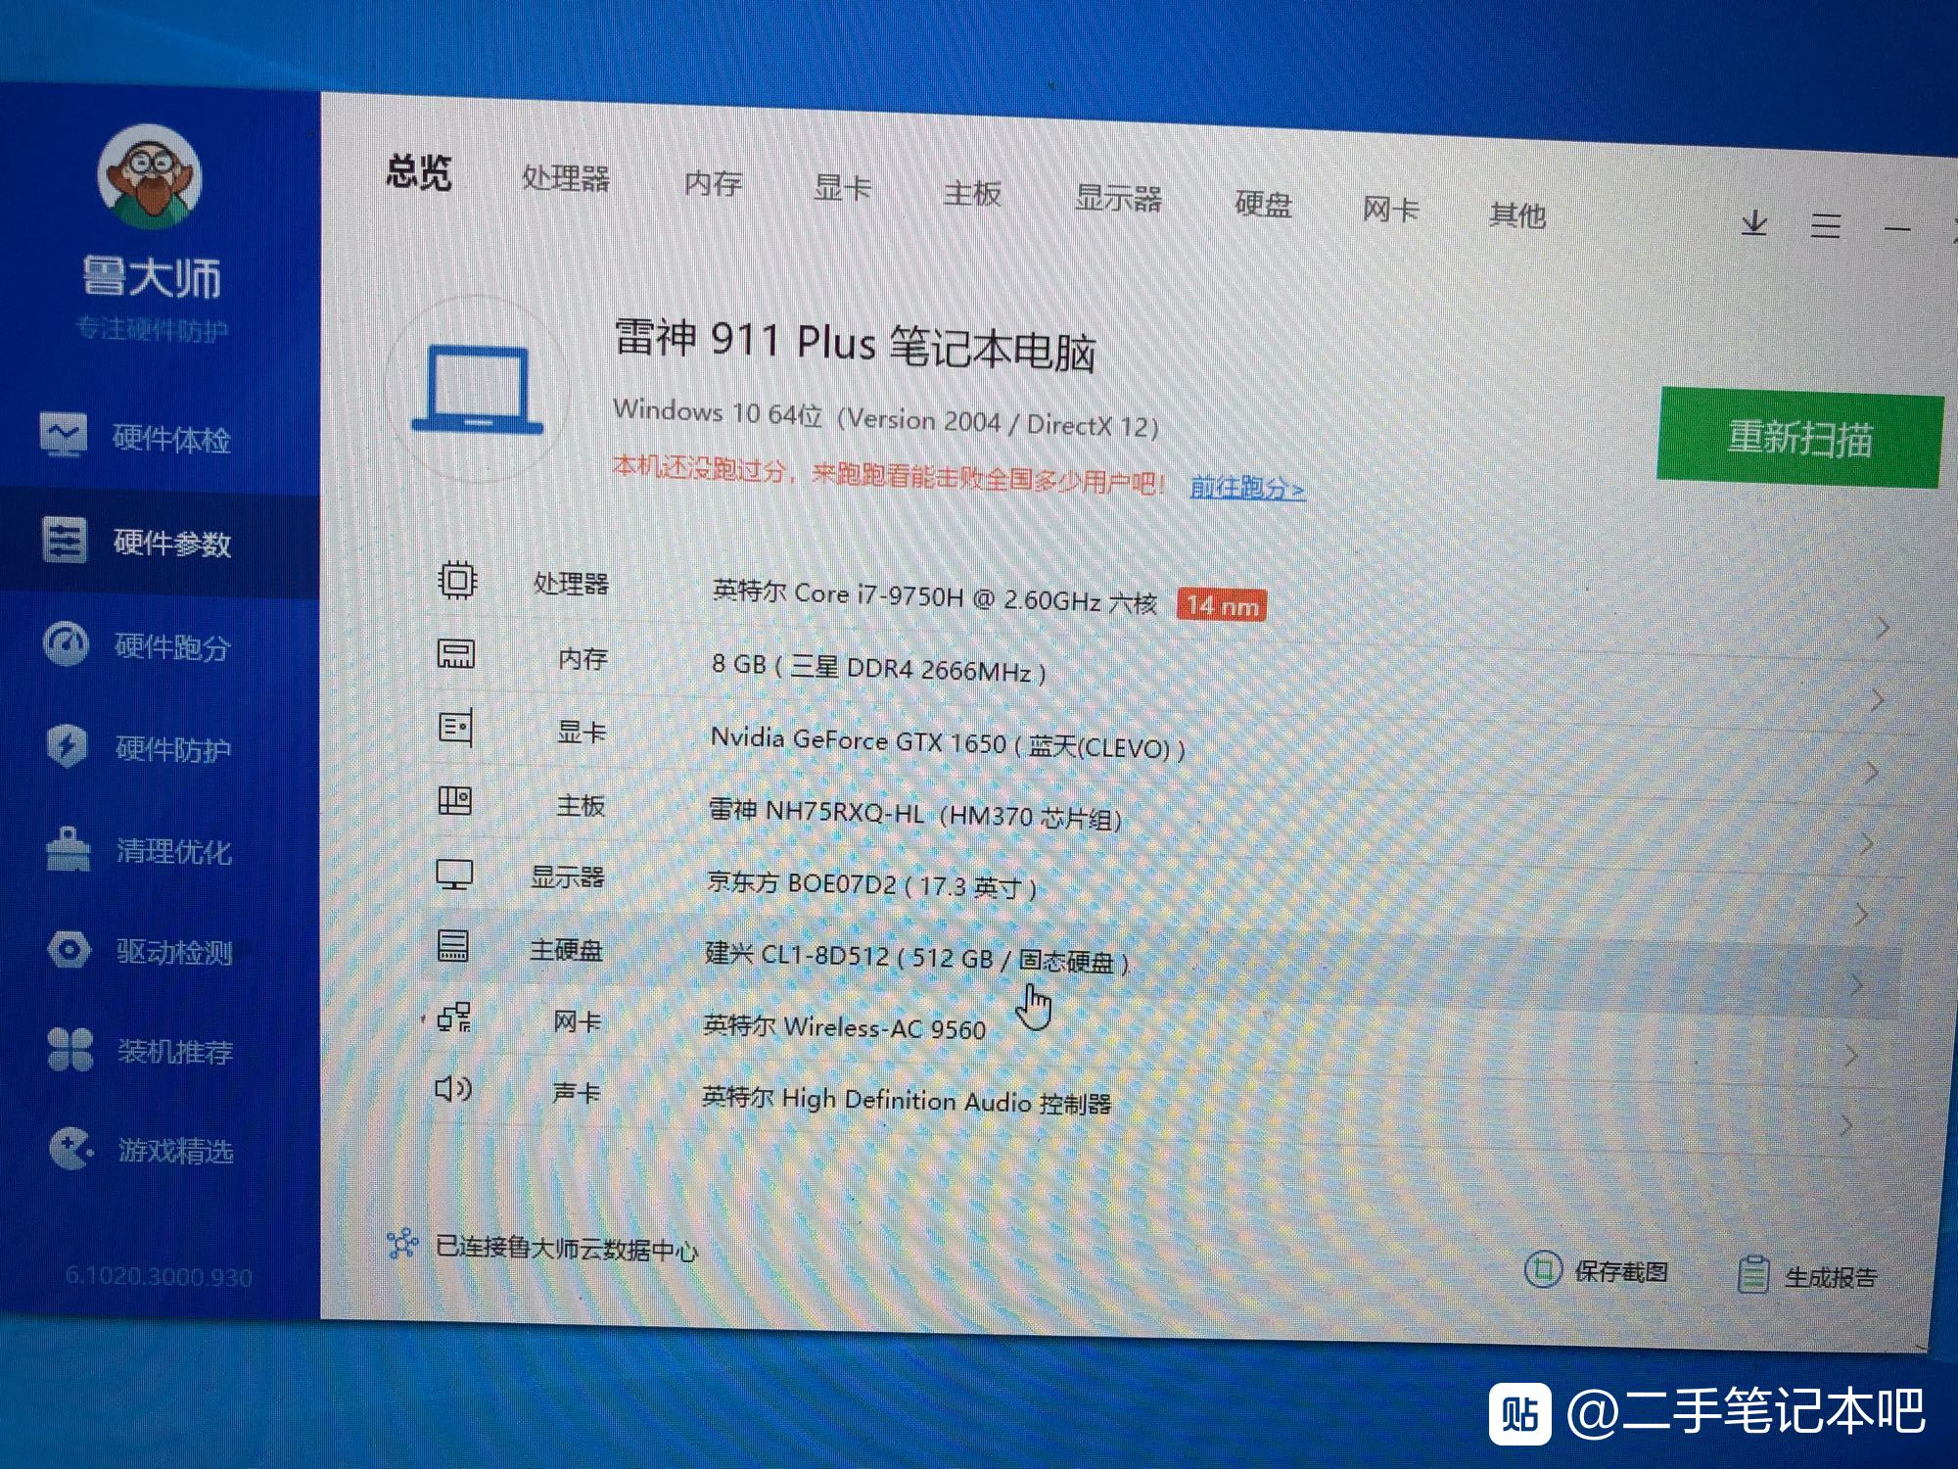Click the green 重新扫描 rescan button

(x=1799, y=437)
